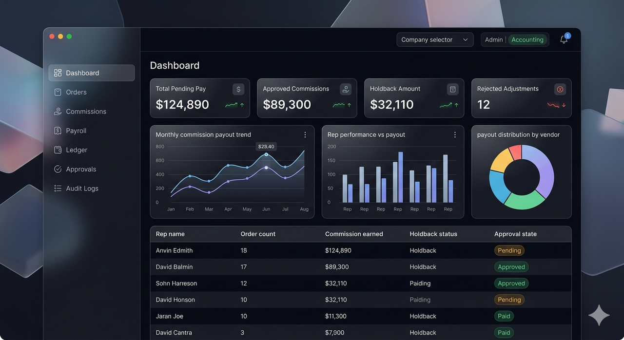Screen dimensions: 624x340
Task: Click icon on Approved Commissions card
Action: pyautogui.click(x=346, y=89)
